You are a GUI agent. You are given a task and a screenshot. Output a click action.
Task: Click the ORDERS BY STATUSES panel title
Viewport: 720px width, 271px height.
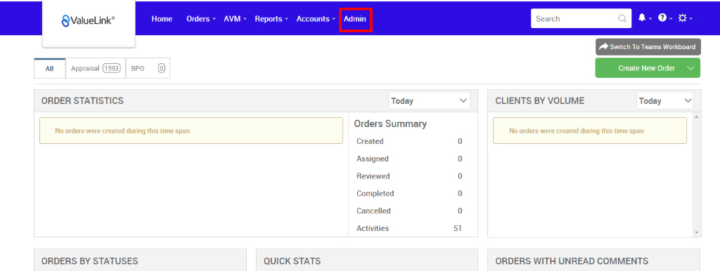click(89, 261)
